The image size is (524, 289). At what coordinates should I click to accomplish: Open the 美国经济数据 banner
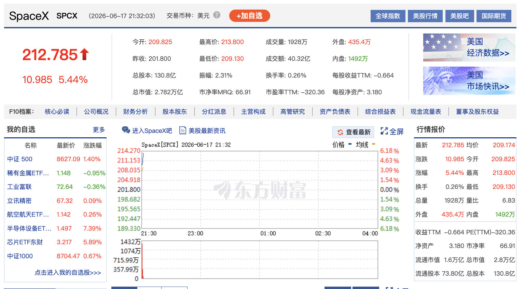point(469,47)
